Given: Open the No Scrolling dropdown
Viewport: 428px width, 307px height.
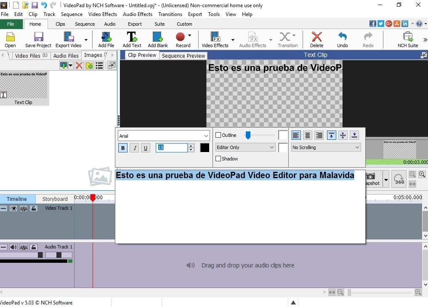Looking at the screenshot, I should coord(326,147).
